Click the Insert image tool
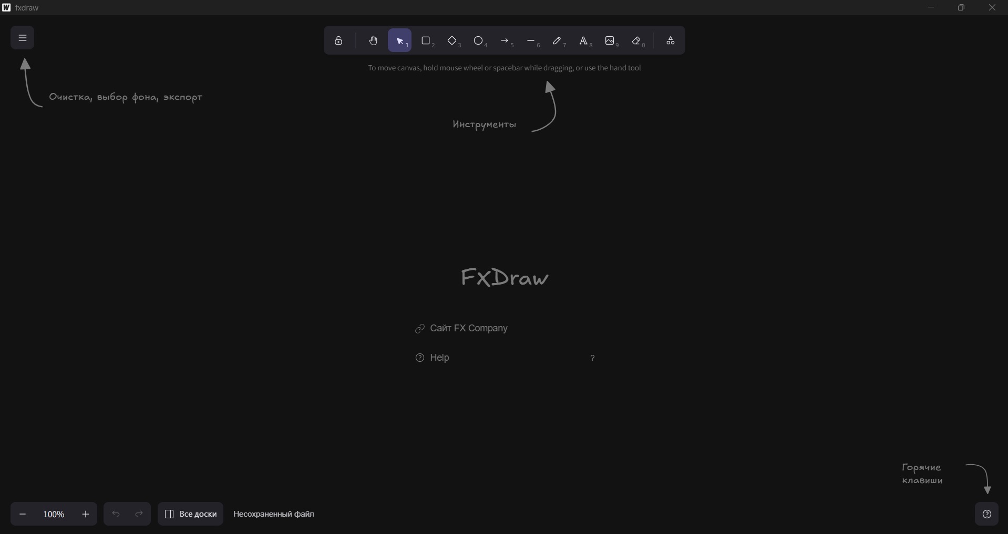Viewport: 1008px width, 534px height. 610,41
